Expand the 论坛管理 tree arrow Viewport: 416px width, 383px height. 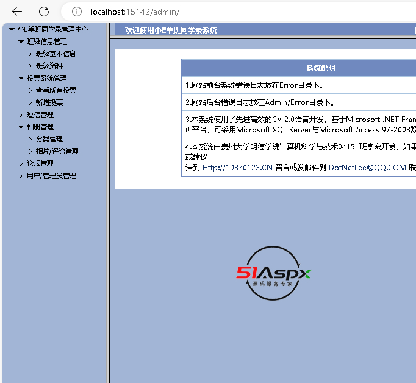(21, 163)
